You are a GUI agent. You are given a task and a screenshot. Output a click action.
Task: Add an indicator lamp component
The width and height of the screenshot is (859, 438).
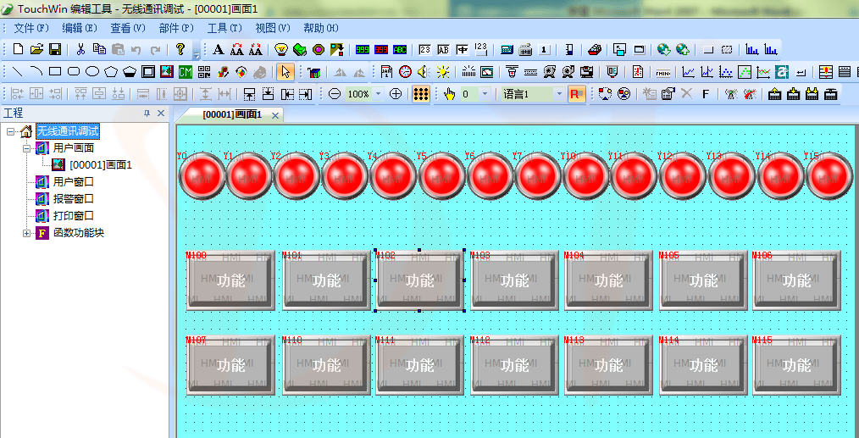coord(281,50)
